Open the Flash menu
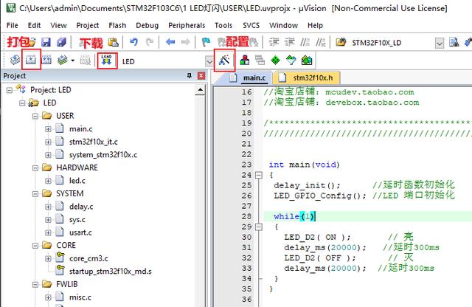This screenshot has height=307, width=472. click(x=117, y=25)
